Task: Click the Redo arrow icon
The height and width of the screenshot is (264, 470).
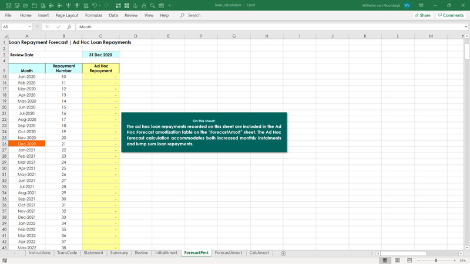Action: [x=106, y=5]
